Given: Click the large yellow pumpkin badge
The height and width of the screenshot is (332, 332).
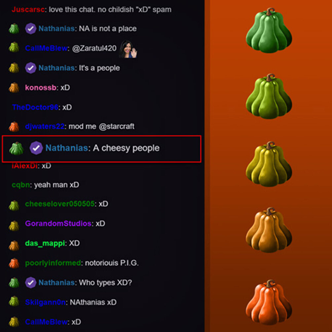Looking at the screenshot, I should click(x=269, y=164).
